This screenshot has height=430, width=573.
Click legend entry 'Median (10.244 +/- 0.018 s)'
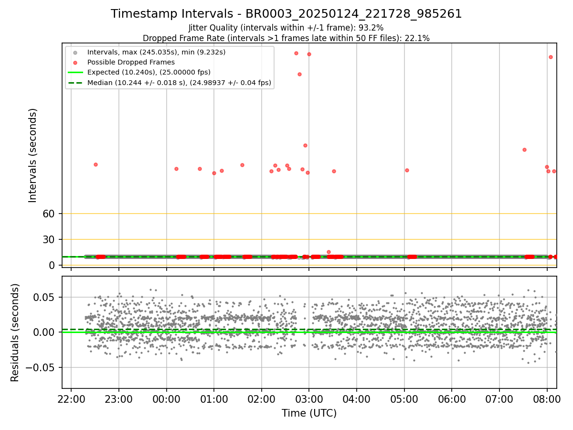(x=179, y=83)
